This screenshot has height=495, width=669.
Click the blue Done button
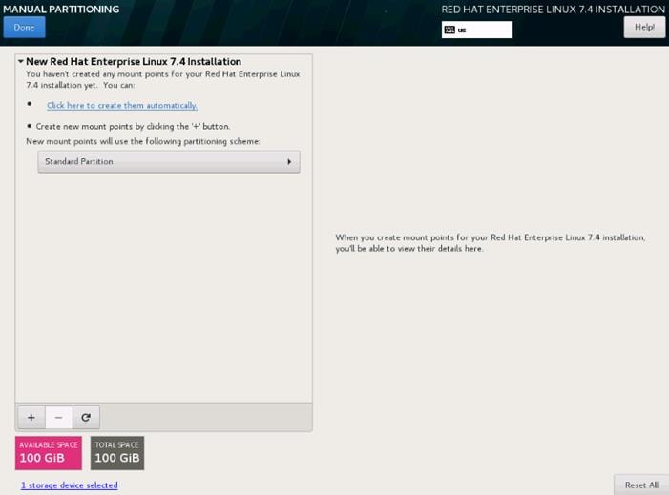tap(24, 28)
